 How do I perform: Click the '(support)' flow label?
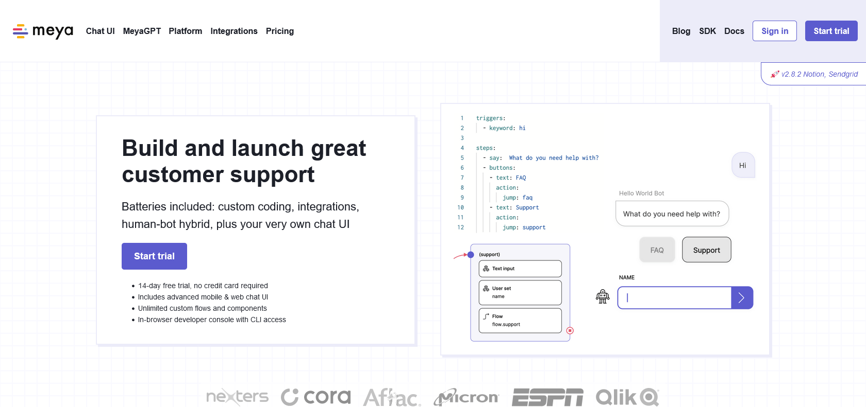point(489,255)
